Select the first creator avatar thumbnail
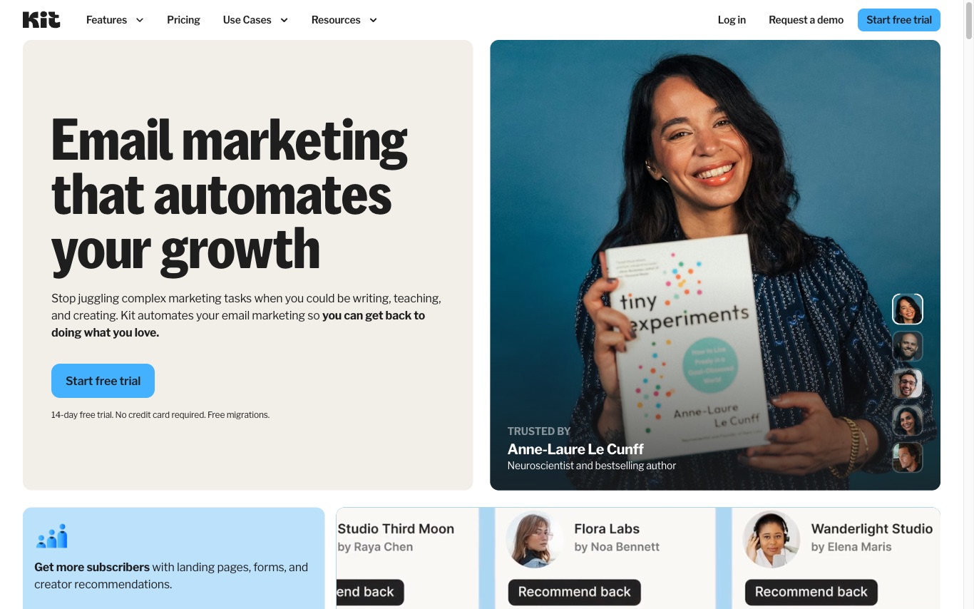This screenshot has height=609, width=974. (x=908, y=309)
